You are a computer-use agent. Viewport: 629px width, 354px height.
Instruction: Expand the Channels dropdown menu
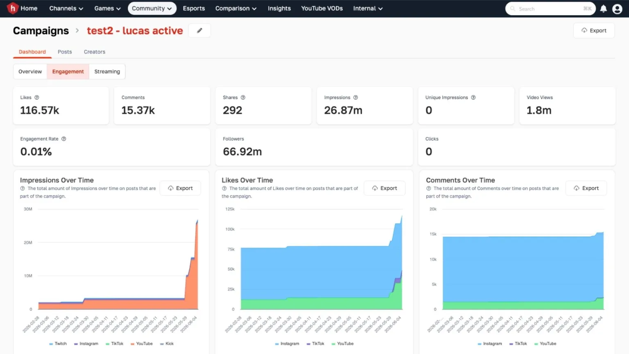[x=66, y=8]
